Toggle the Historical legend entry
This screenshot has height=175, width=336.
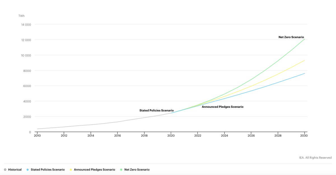click(13, 170)
